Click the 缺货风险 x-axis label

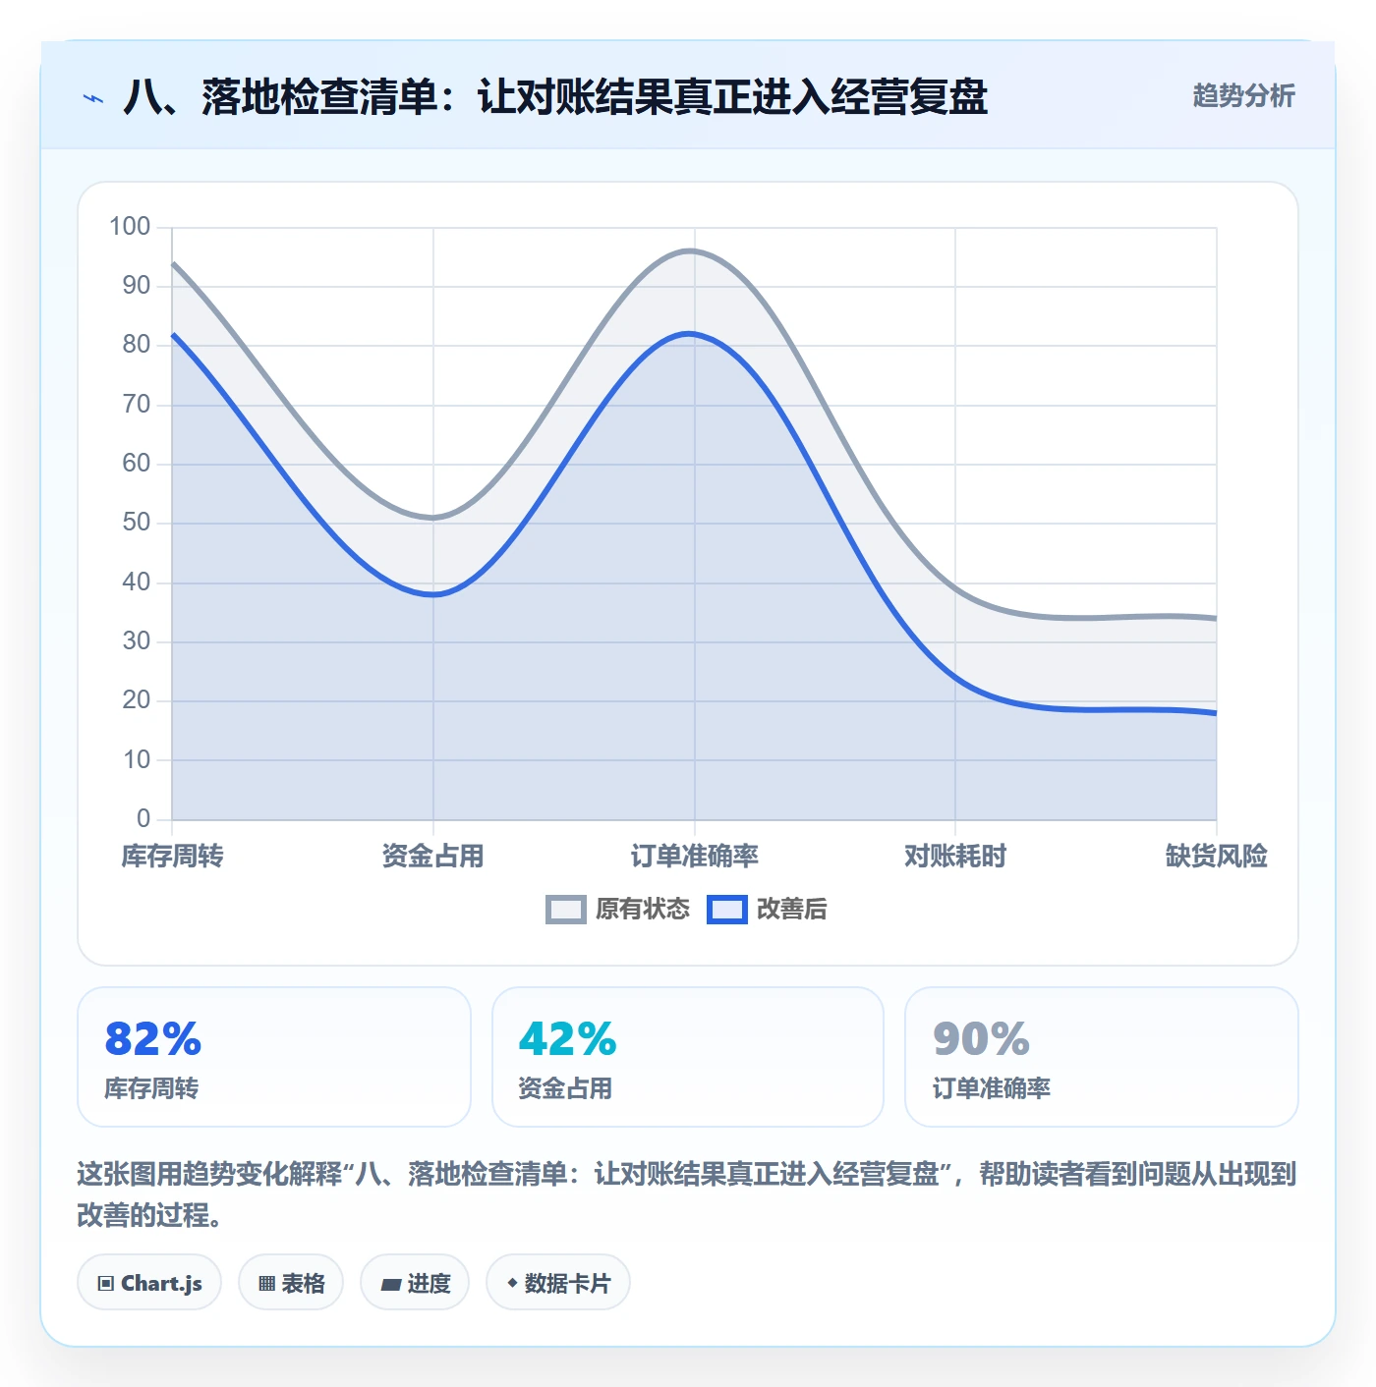coord(1217,857)
